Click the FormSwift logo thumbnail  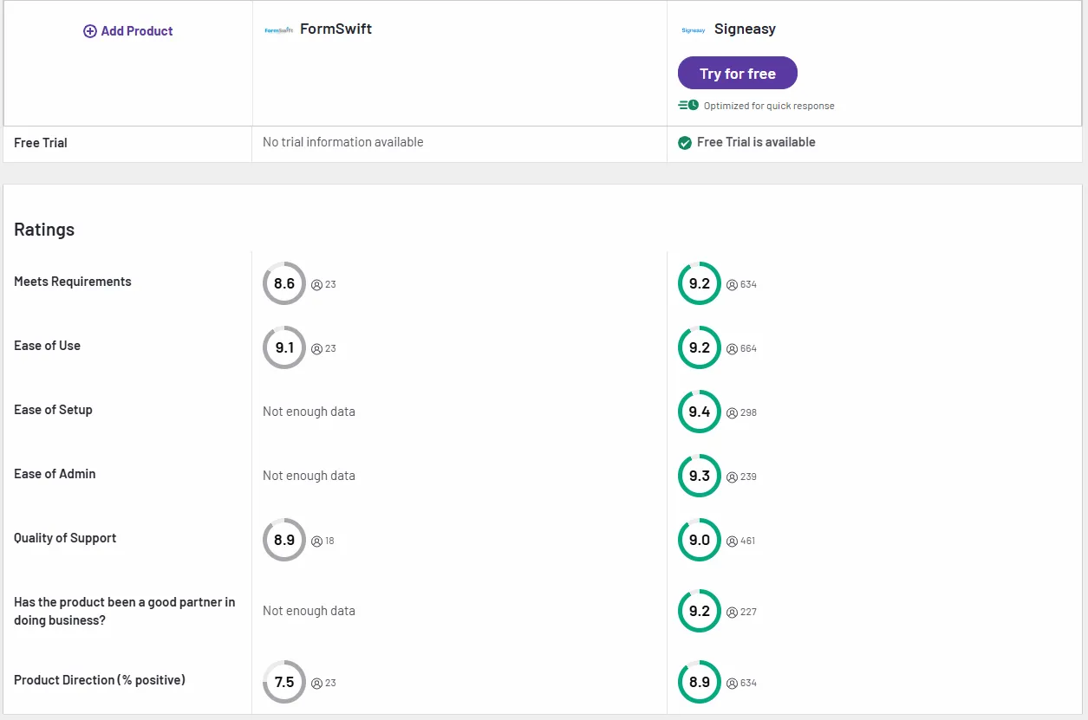pyautogui.click(x=278, y=29)
